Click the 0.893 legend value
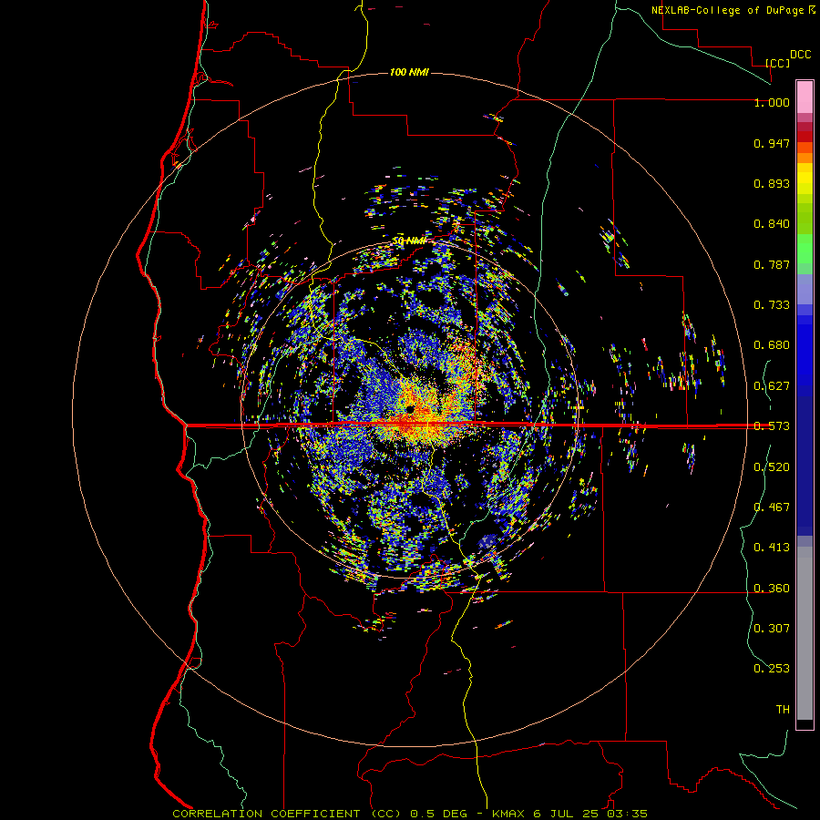The image size is (820, 820). click(772, 183)
